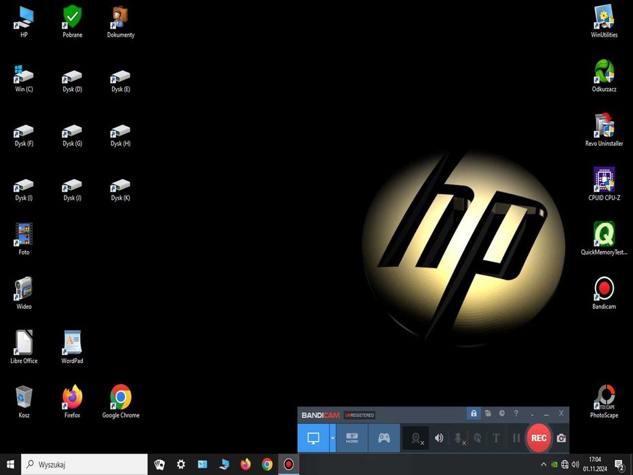Select the QuickMemoryTest shortcut
The width and height of the screenshot is (633, 475).
pos(604,239)
